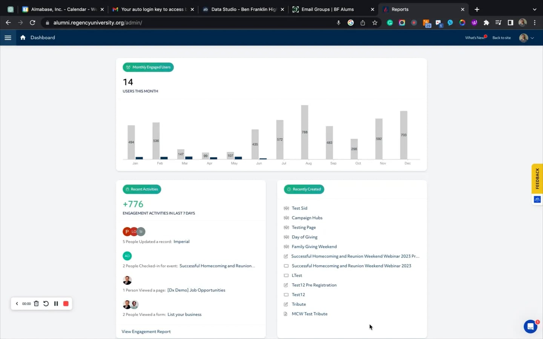This screenshot has height=339, width=543.
Task: Click edit icon beside Tribute
Action: tap(286, 304)
